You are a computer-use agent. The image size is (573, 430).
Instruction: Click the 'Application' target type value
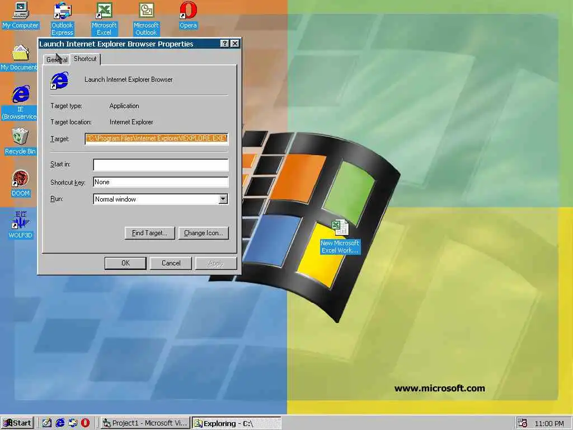point(124,106)
